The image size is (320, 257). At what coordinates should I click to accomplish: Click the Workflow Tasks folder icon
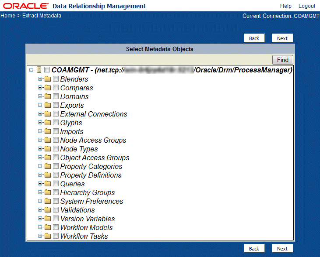coord(48,236)
